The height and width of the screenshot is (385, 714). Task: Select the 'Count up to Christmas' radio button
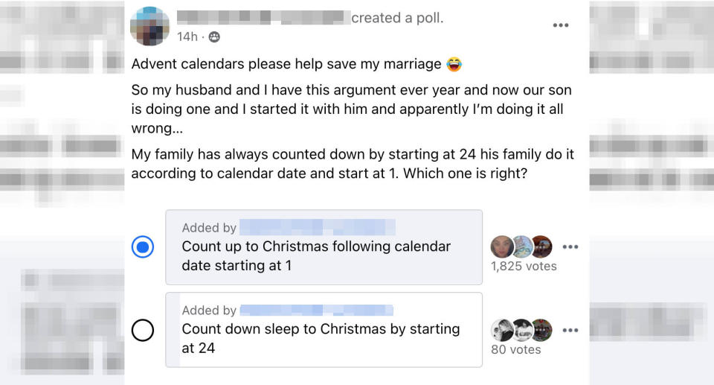click(143, 246)
